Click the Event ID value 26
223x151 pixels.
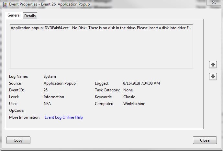46,90
